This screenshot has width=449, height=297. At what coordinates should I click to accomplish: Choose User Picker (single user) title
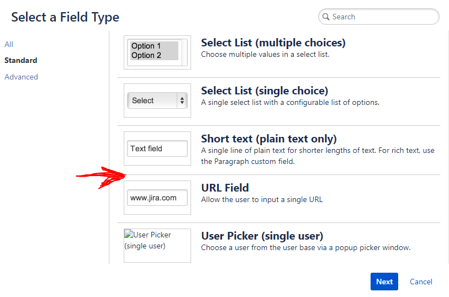pyautogui.click(x=262, y=236)
